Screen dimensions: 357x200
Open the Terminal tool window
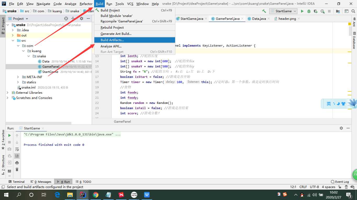coord(16,182)
